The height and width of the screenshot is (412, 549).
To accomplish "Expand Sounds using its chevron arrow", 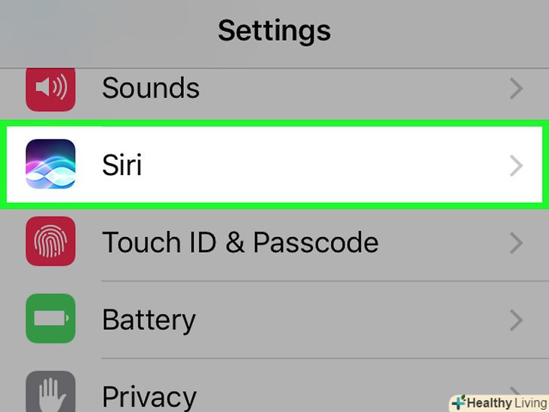I will [x=517, y=89].
